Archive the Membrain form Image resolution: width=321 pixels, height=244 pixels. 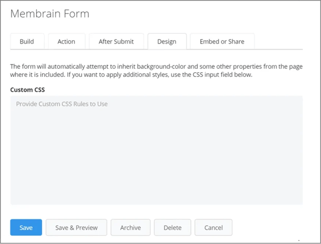tap(130, 228)
